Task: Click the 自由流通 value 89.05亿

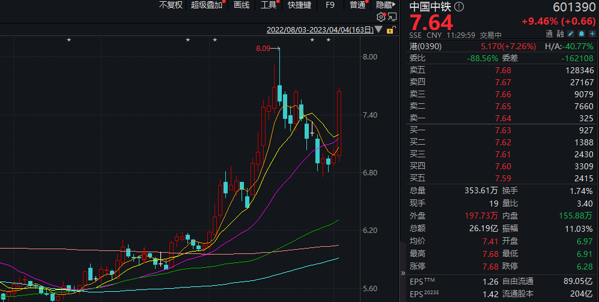Action: [579, 282]
